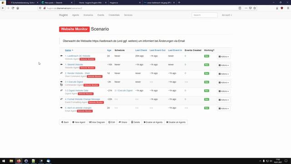Open the downloads arrow icon
291x164 pixels.
point(277,8)
